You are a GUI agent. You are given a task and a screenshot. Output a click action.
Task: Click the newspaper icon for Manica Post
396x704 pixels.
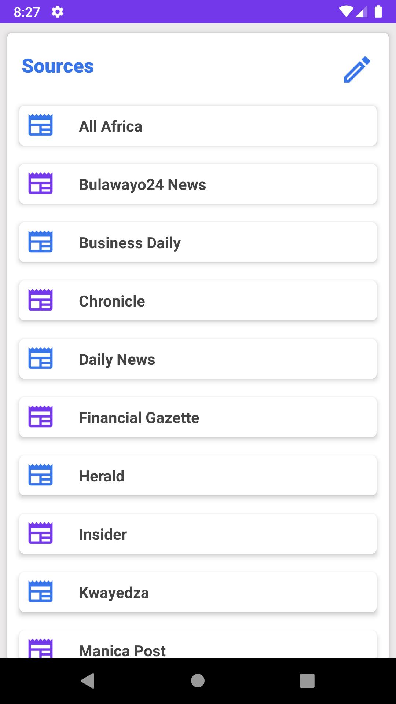click(41, 648)
